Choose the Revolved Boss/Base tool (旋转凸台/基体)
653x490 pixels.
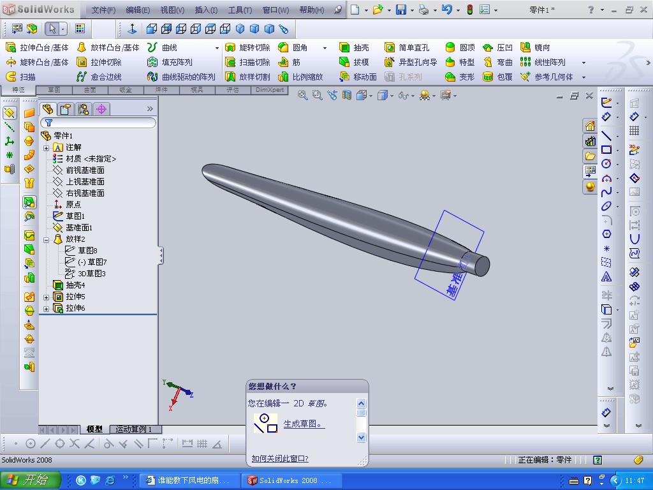pyautogui.click(x=38, y=62)
